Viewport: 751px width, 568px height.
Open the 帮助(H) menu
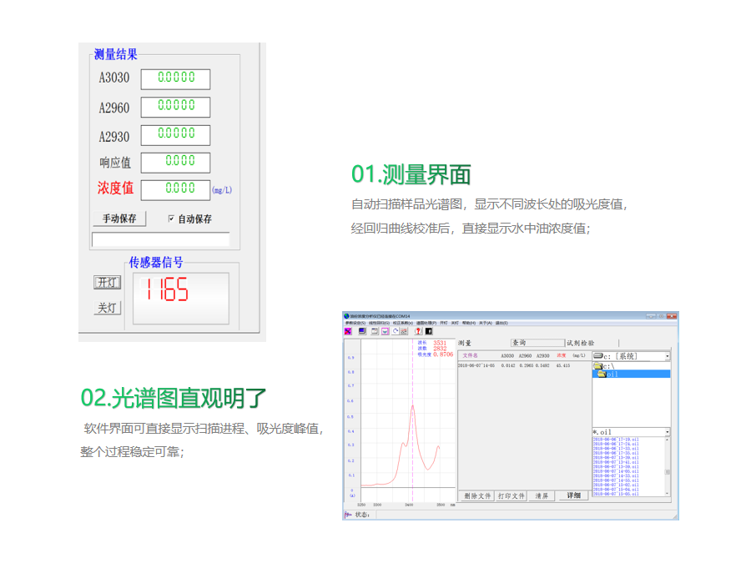tap(468, 323)
